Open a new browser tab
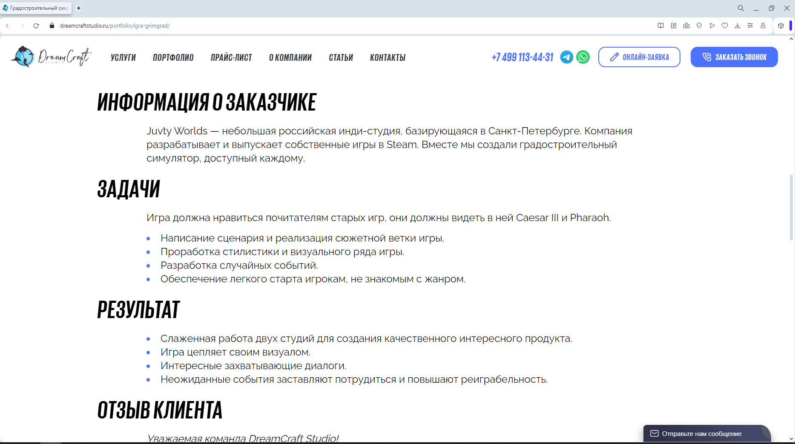 pyautogui.click(x=79, y=8)
